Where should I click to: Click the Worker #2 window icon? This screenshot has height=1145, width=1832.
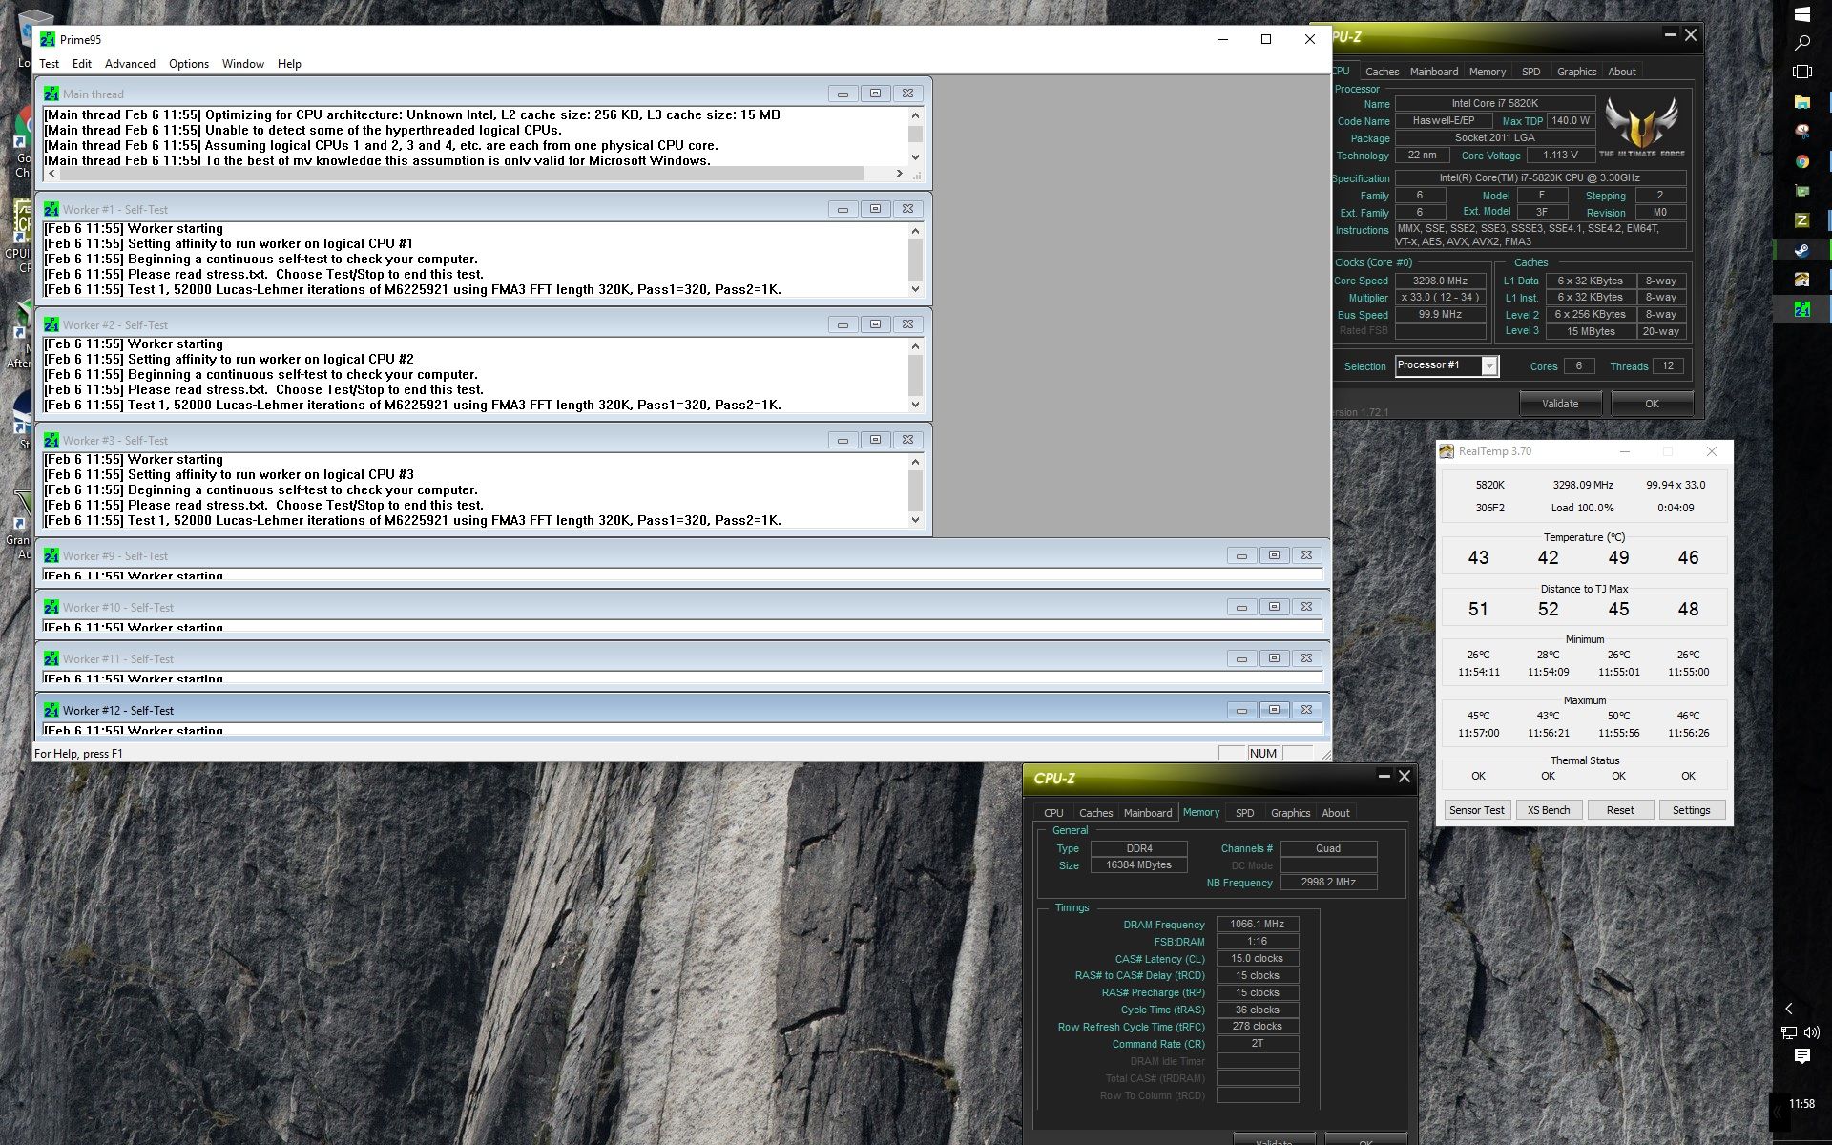52,324
